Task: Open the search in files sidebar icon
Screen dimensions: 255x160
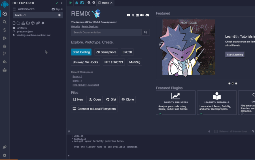Action: pyautogui.click(x=5, y=22)
